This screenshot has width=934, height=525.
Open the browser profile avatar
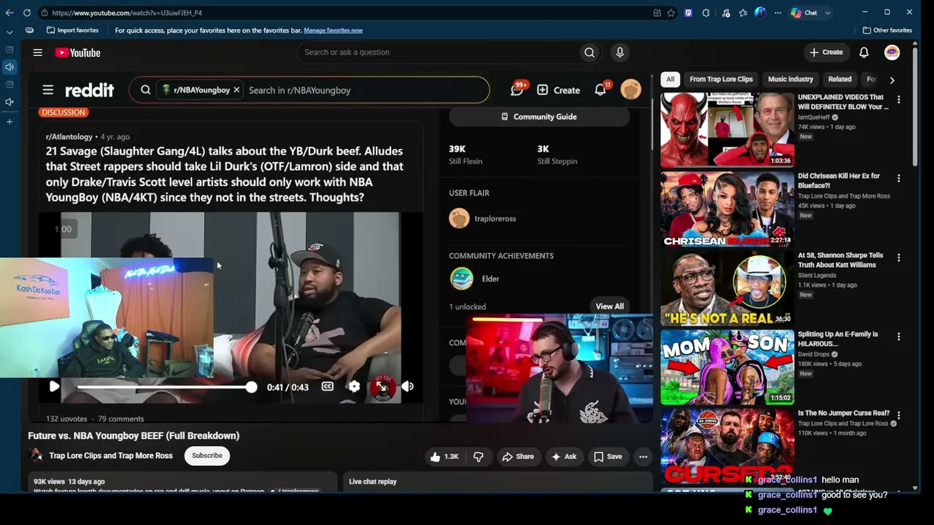(760, 12)
